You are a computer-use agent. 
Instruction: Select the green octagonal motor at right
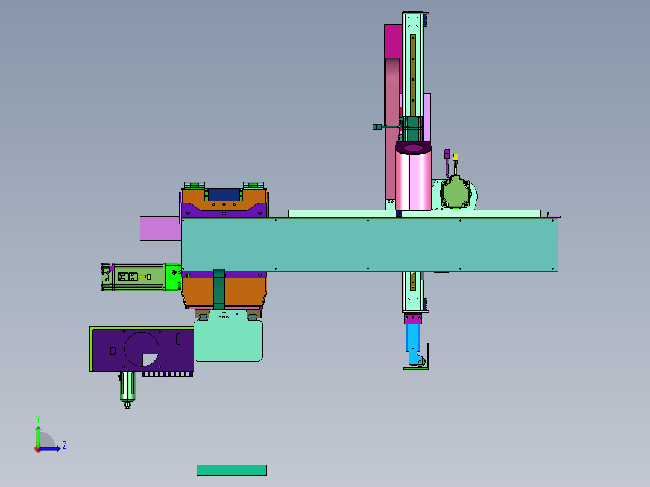[x=456, y=193]
